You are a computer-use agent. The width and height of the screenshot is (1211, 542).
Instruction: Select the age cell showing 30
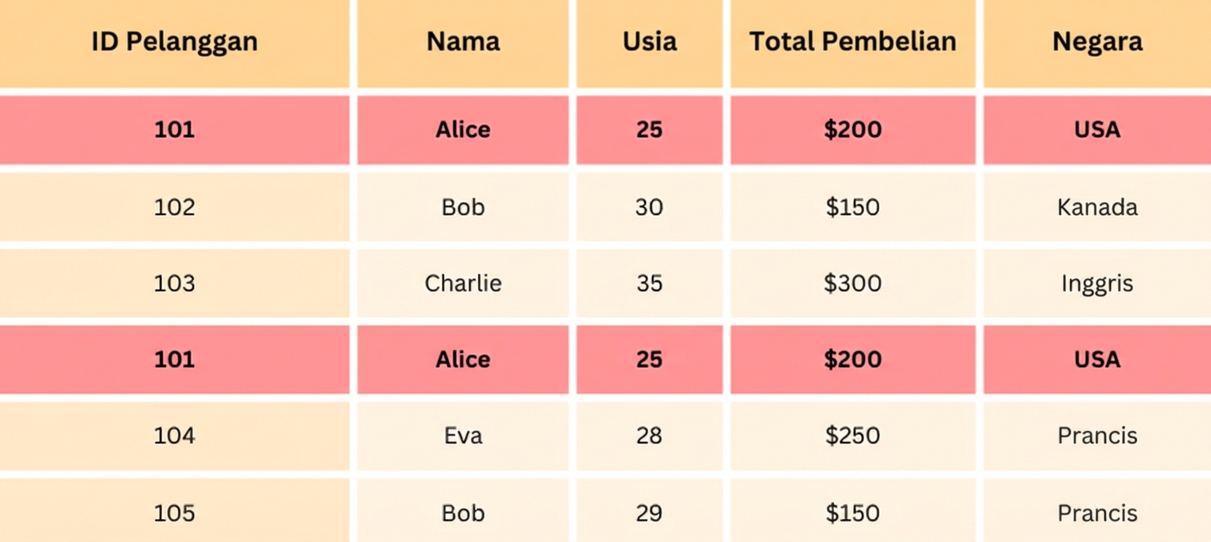click(649, 207)
